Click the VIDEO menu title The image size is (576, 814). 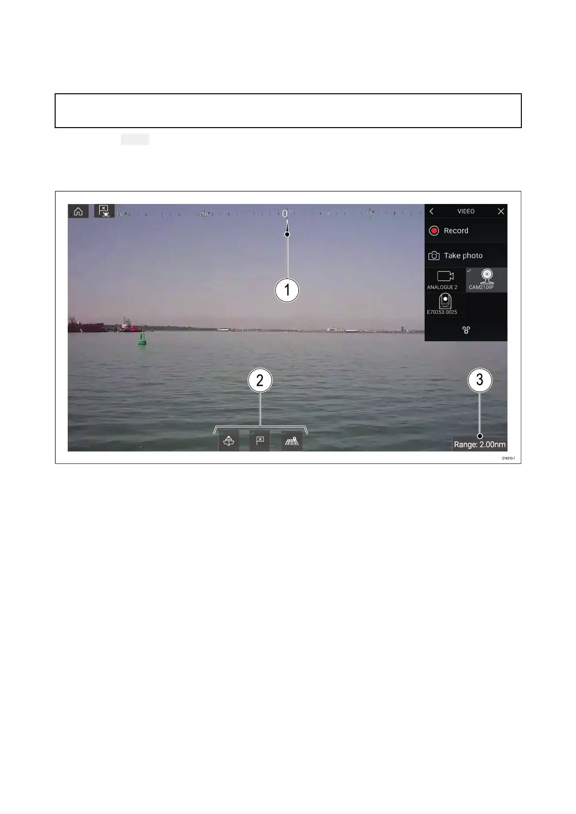466,211
